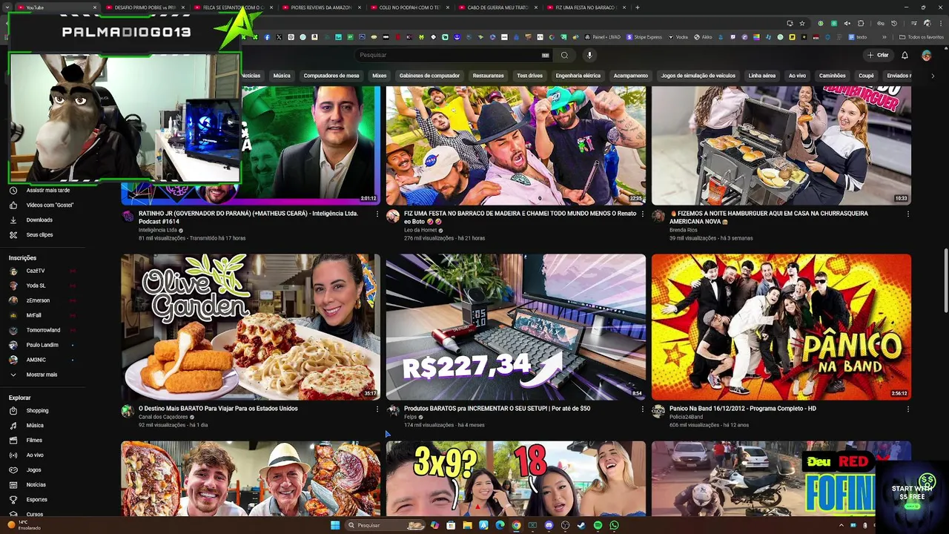949x534 pixels.
Task: Open Esportes in Explorar section
Action: pos(36,500)
